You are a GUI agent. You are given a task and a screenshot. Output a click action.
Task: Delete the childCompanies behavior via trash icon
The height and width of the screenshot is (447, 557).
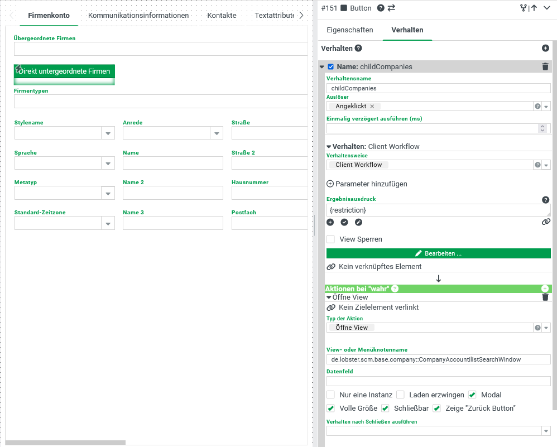[x=545, y=66]
